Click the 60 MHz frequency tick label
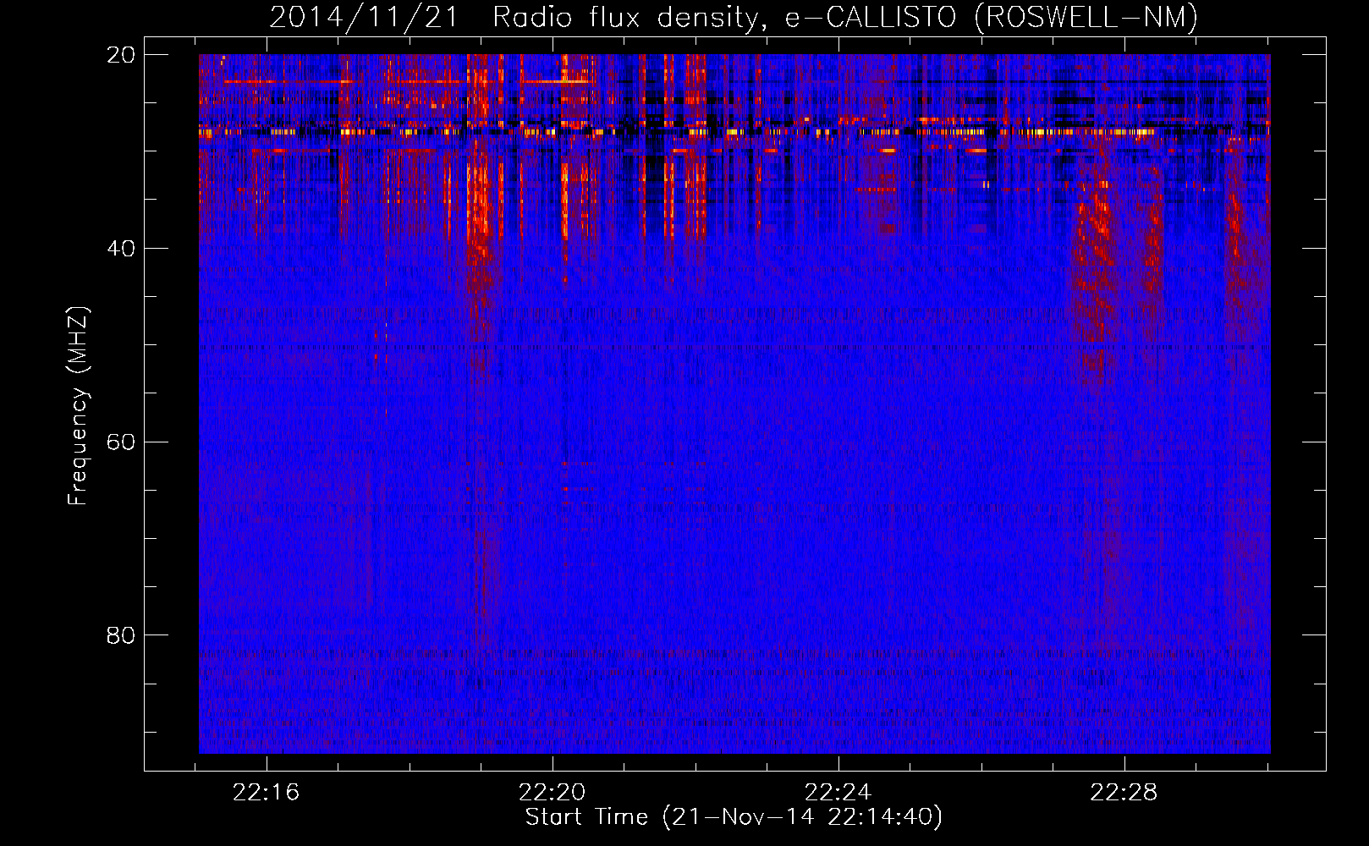Viewport: 1369px width, 846px height. pos(122,442)
